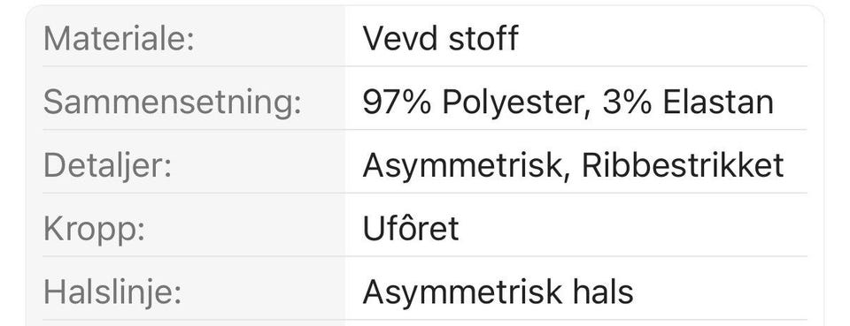Click the comma after Asymmetrisk in Detaljer
This screenshot has width=850, height=326.
tap(567, 177)
